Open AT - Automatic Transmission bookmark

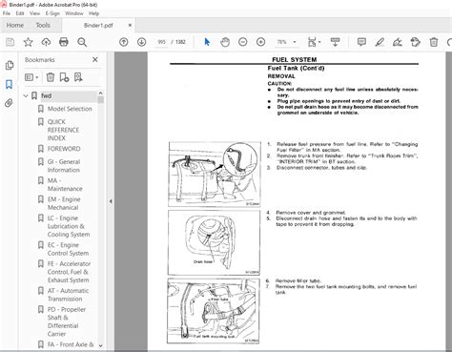[x=68, y=295]
